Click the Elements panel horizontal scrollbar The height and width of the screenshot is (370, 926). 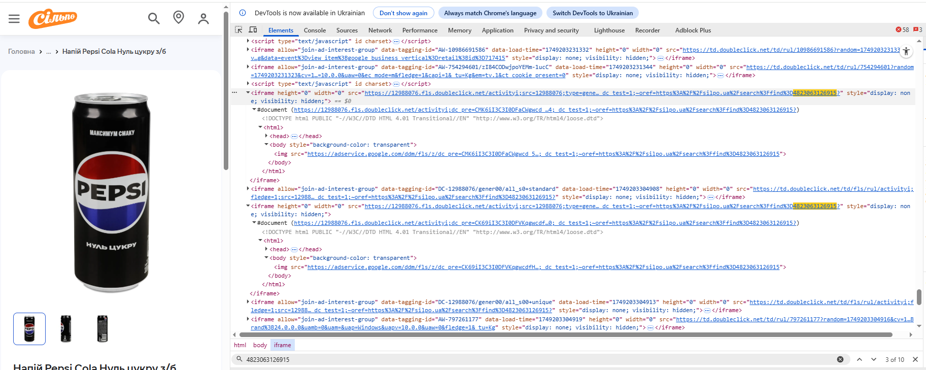pos(566,335)
